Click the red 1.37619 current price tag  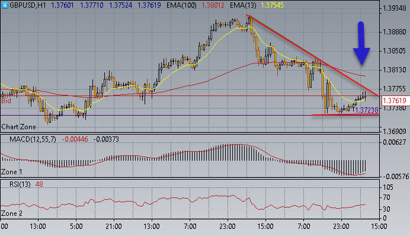pos(395,100)
